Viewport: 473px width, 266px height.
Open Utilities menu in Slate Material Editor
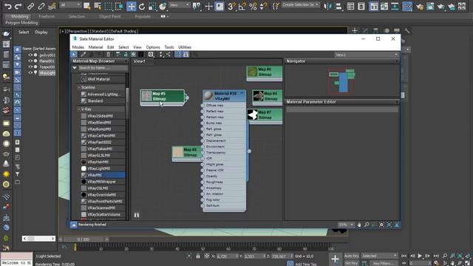(185, 47)
